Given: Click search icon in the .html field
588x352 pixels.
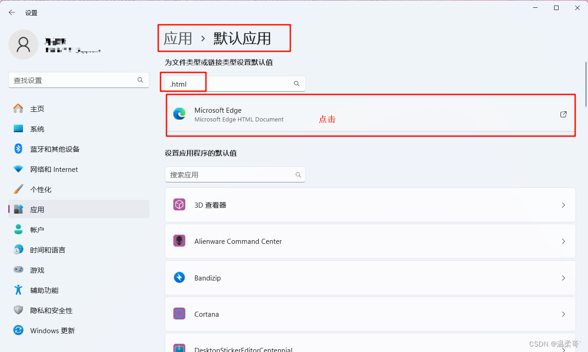Looking at the screenshot, I should coord(297,83).
